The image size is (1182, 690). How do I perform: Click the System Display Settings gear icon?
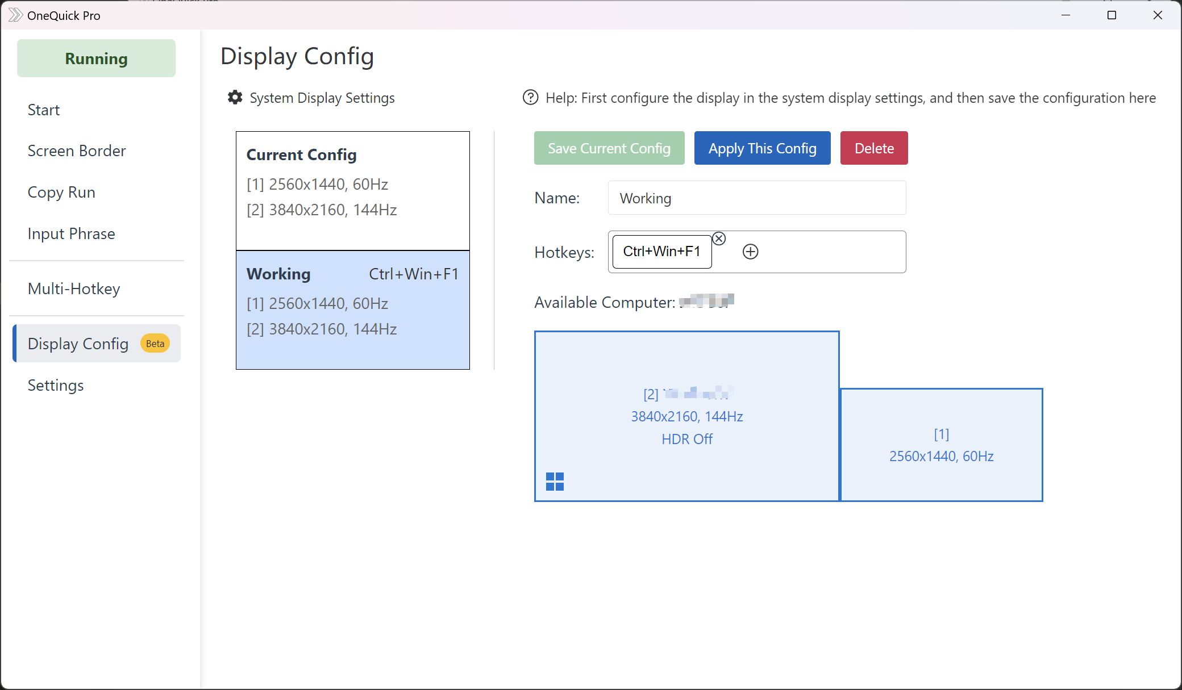tap(235, 98)
